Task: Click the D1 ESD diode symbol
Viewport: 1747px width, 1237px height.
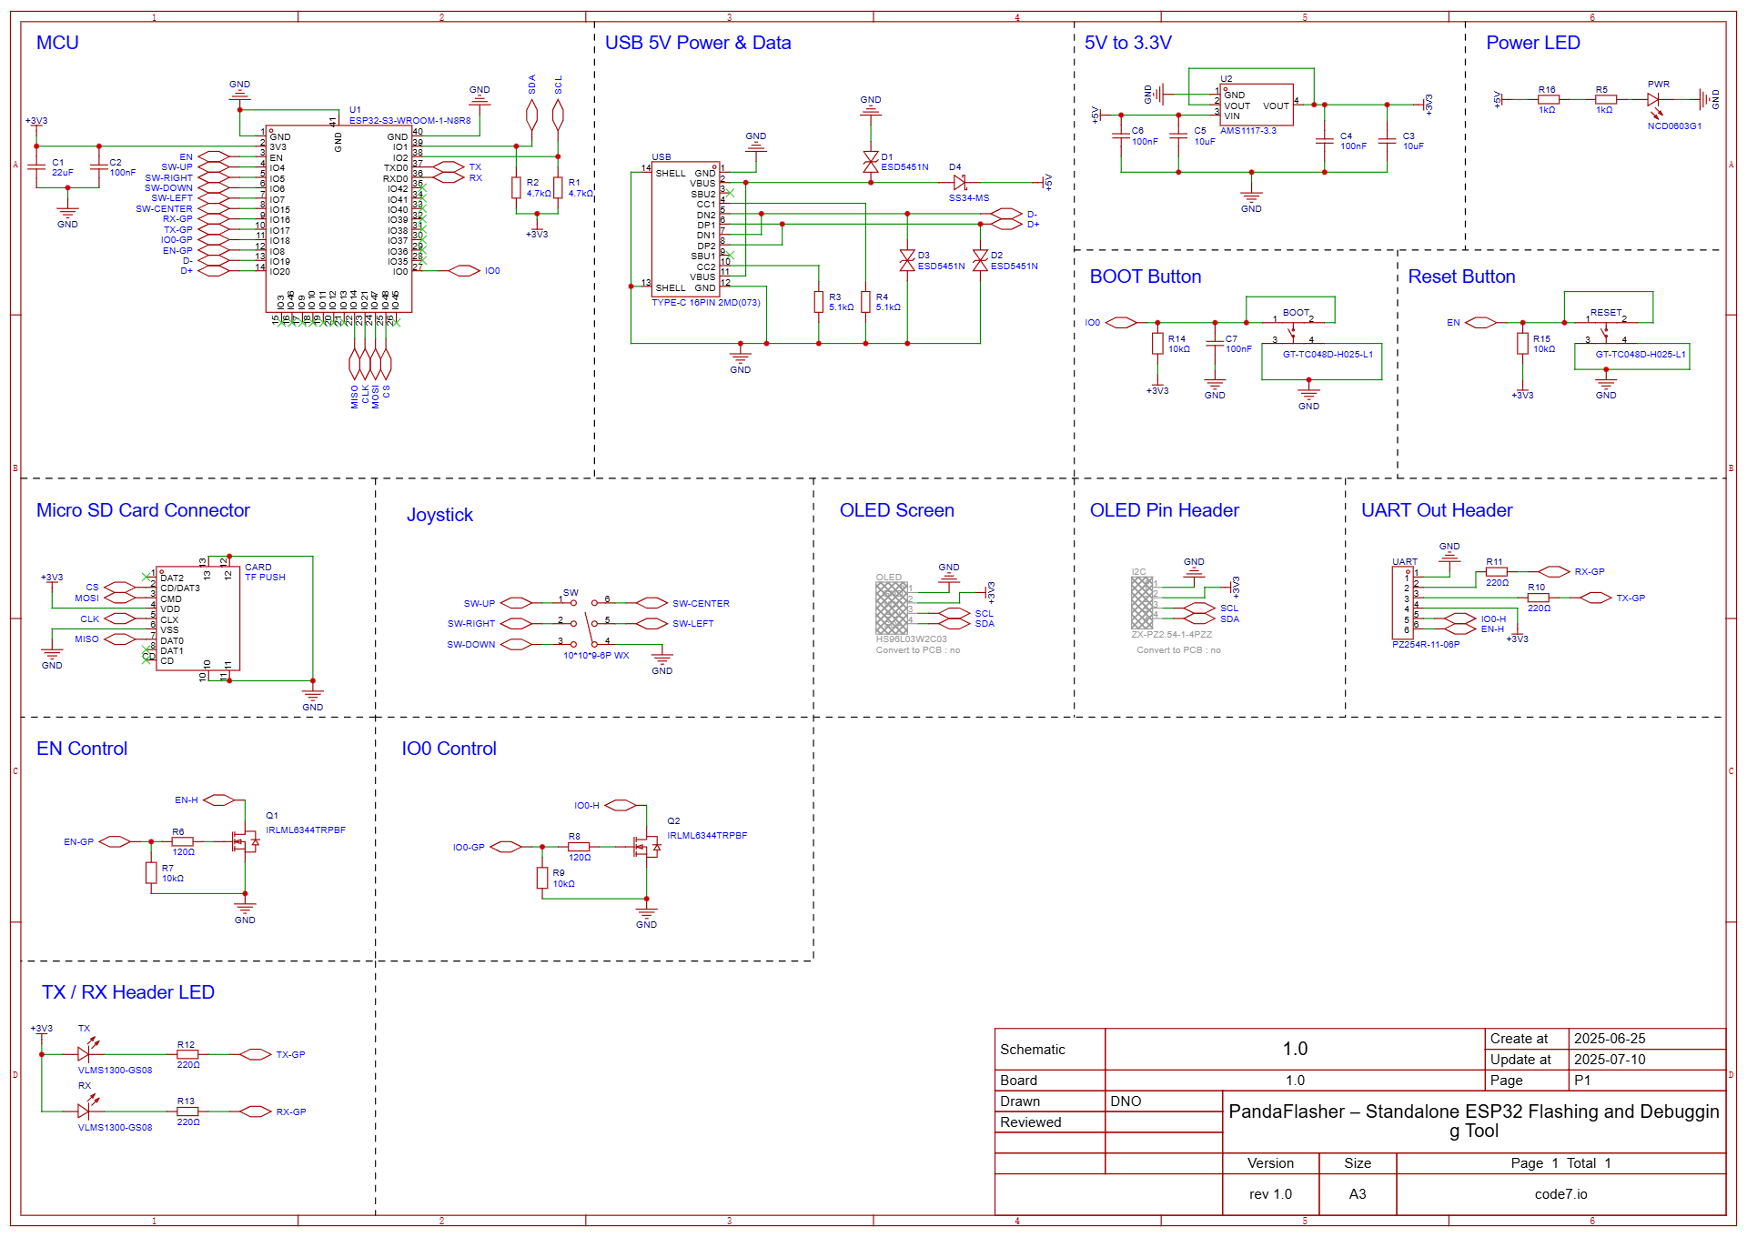Action: (871, 162)
